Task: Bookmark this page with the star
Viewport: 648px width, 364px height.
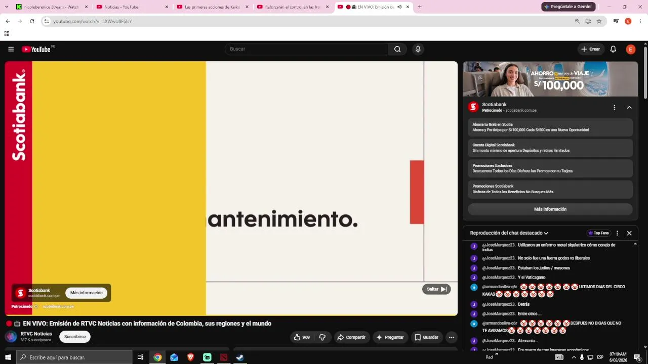Action: click(x=599, y=21)
